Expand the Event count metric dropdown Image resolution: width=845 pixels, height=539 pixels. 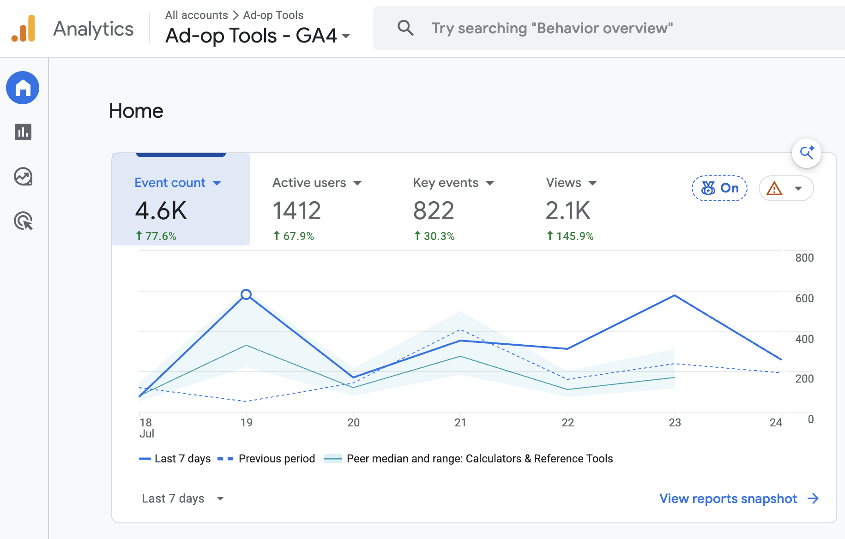[217, 183]
